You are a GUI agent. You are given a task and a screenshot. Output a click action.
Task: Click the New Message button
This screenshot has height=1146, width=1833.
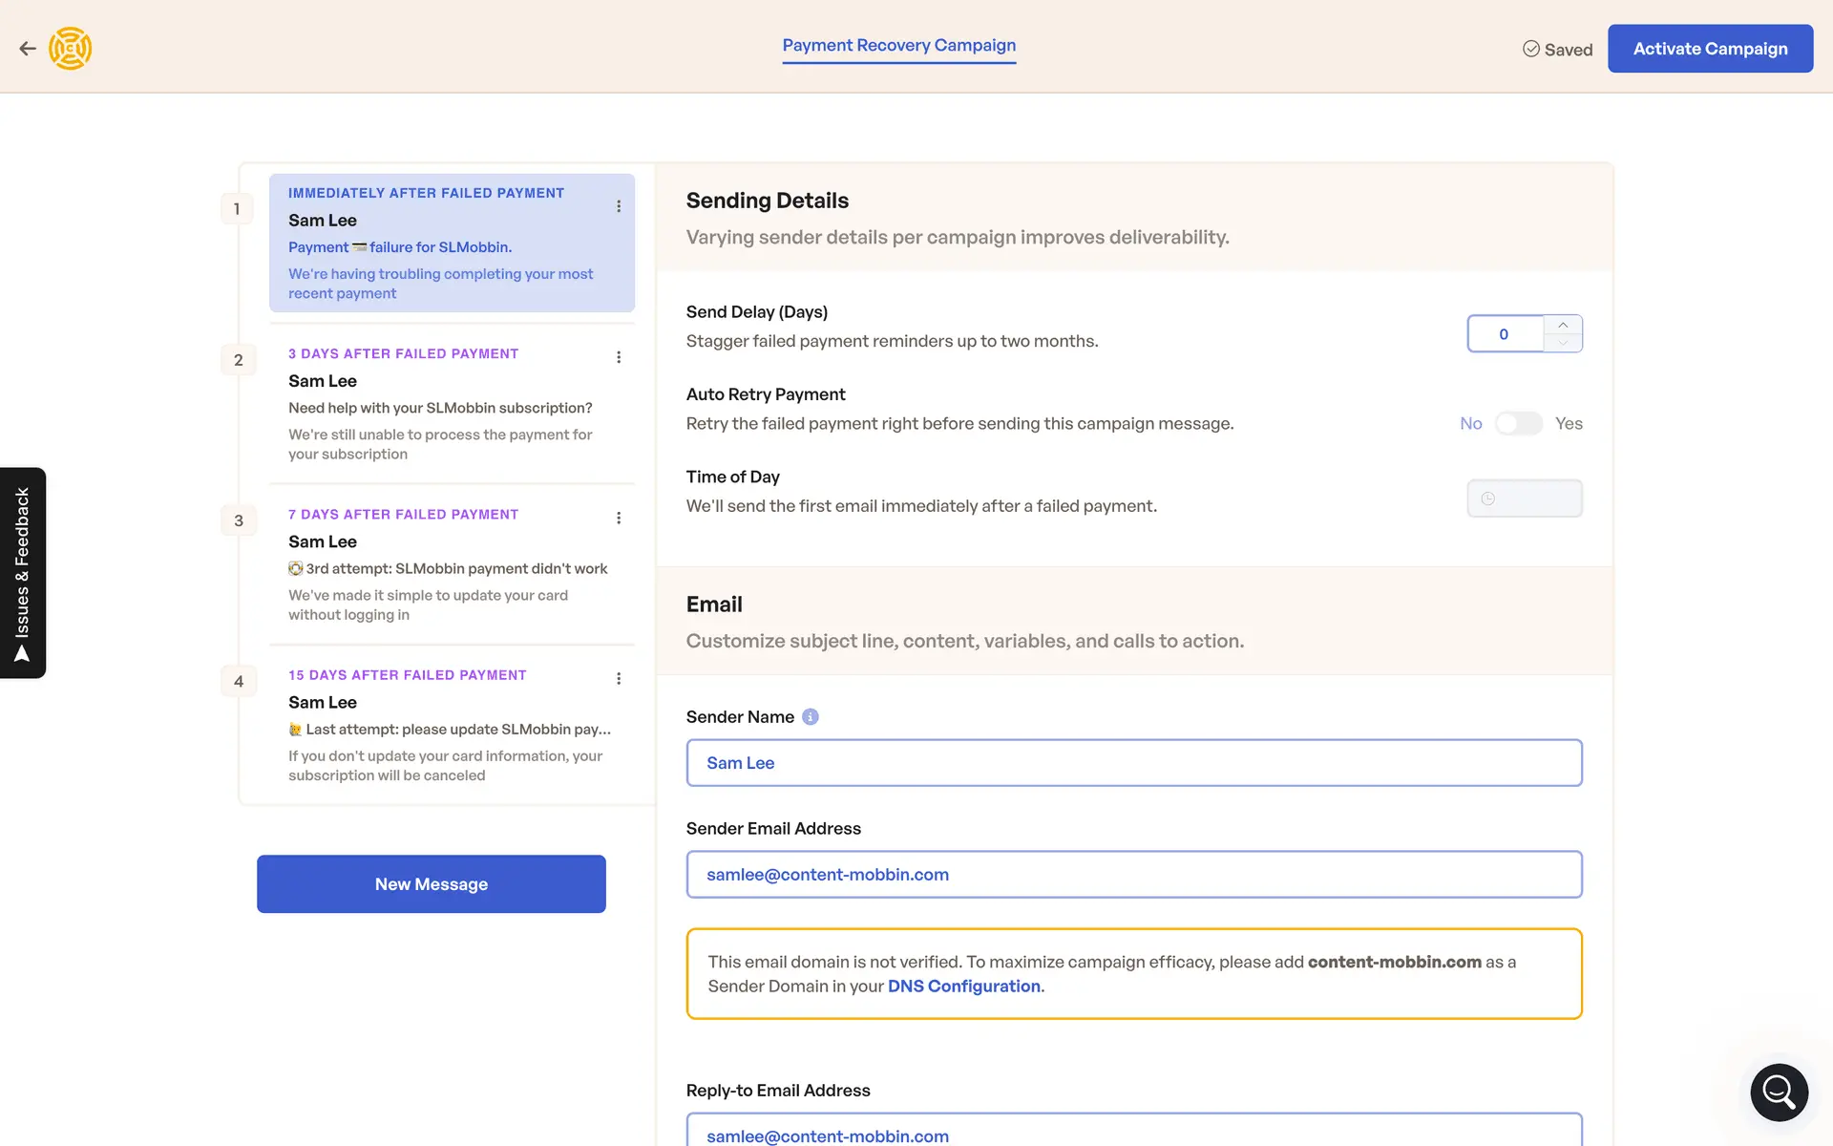tap(431, 884)
